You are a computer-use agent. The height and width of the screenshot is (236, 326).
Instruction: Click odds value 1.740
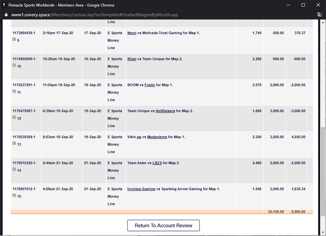[x=257, y=33]
